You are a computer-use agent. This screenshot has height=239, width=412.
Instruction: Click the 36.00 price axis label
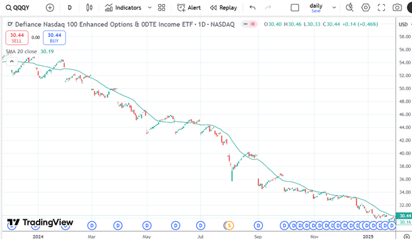(x=405, y=179)
